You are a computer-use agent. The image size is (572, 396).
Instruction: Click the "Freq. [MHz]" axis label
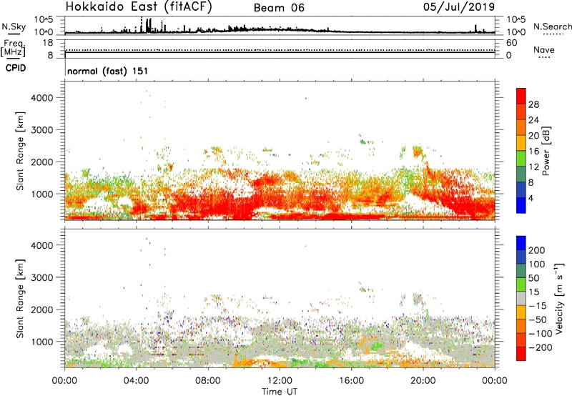click(x=13, y=48)
